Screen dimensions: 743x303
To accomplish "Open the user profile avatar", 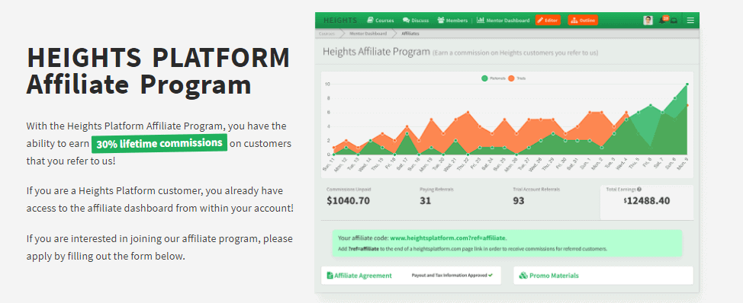I will pyautogui.click(x=648, y=21).
